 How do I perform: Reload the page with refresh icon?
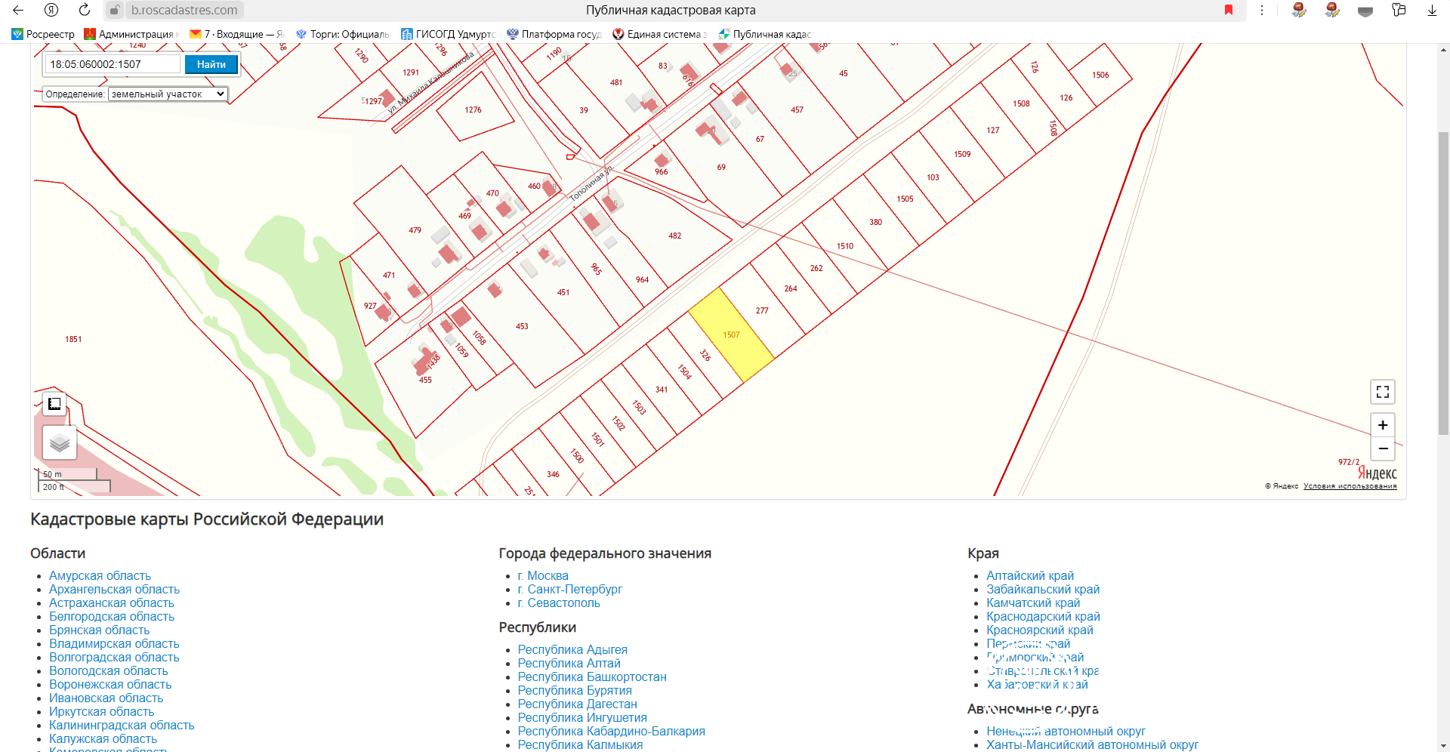(85, 10)
